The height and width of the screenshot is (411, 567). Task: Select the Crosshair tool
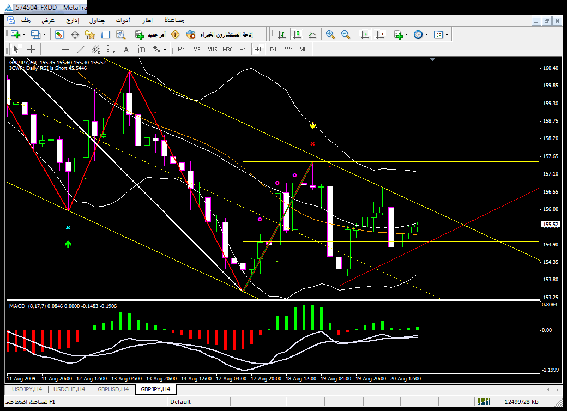(x=32, y=49)
